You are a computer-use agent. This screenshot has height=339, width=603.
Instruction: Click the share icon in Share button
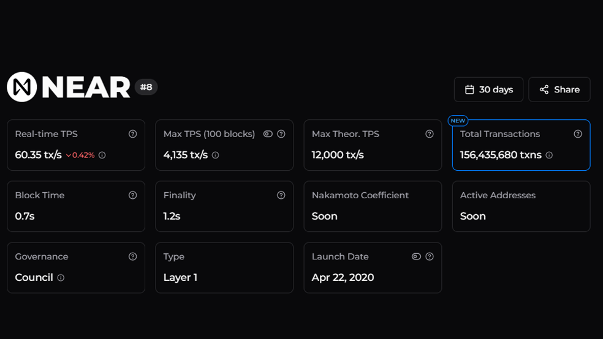coord(544,89)
